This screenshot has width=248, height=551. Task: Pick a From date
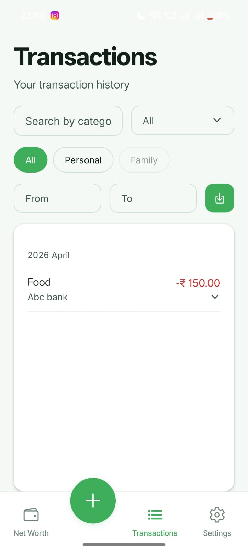[x=57, y=198]
